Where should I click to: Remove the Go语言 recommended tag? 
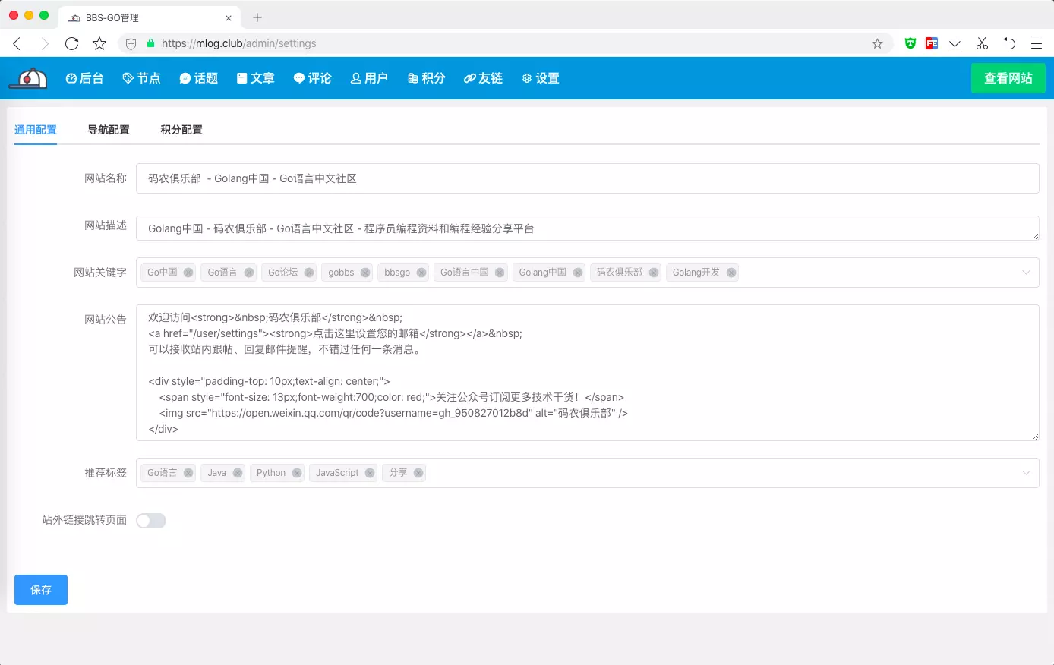click(188, 473)
